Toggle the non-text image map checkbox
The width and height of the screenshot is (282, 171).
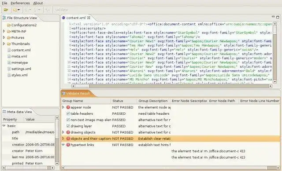point(68,120)
